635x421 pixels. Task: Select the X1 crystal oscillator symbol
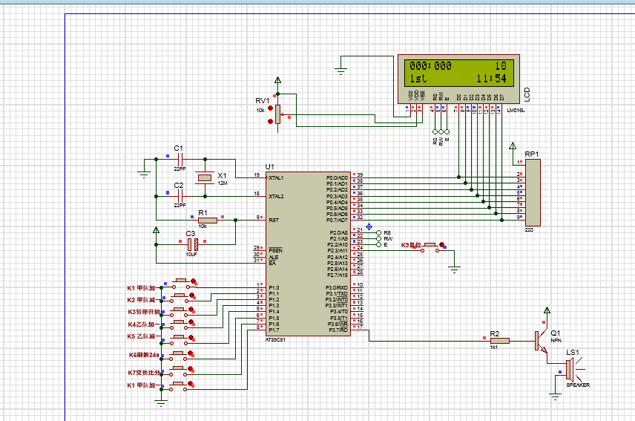tap(205, 177)
